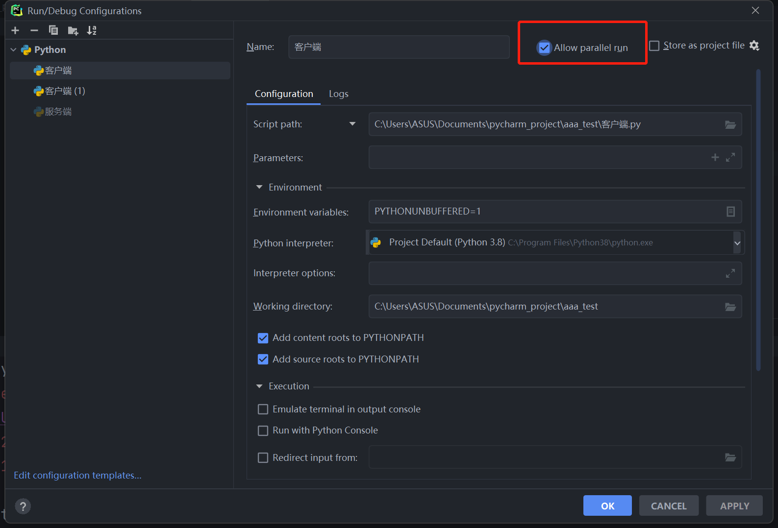Uncheck Add content roots to PYTHONPATH

click(263, 338)
